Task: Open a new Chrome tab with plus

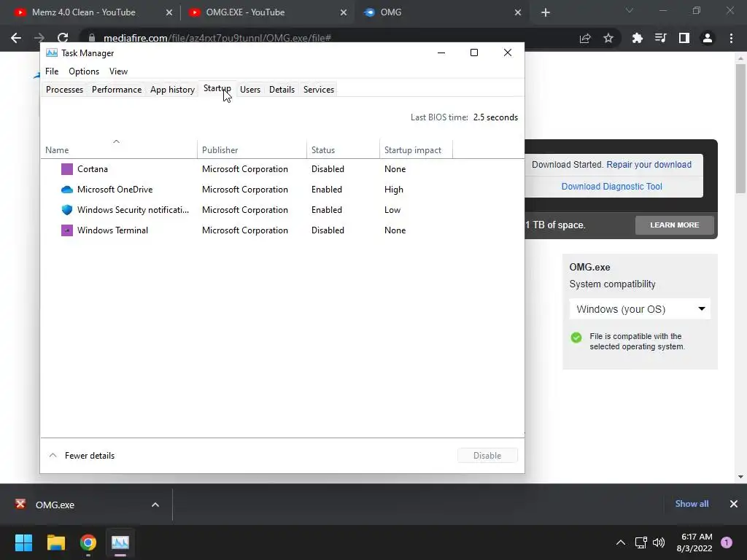Action: [x=546, y=13]
